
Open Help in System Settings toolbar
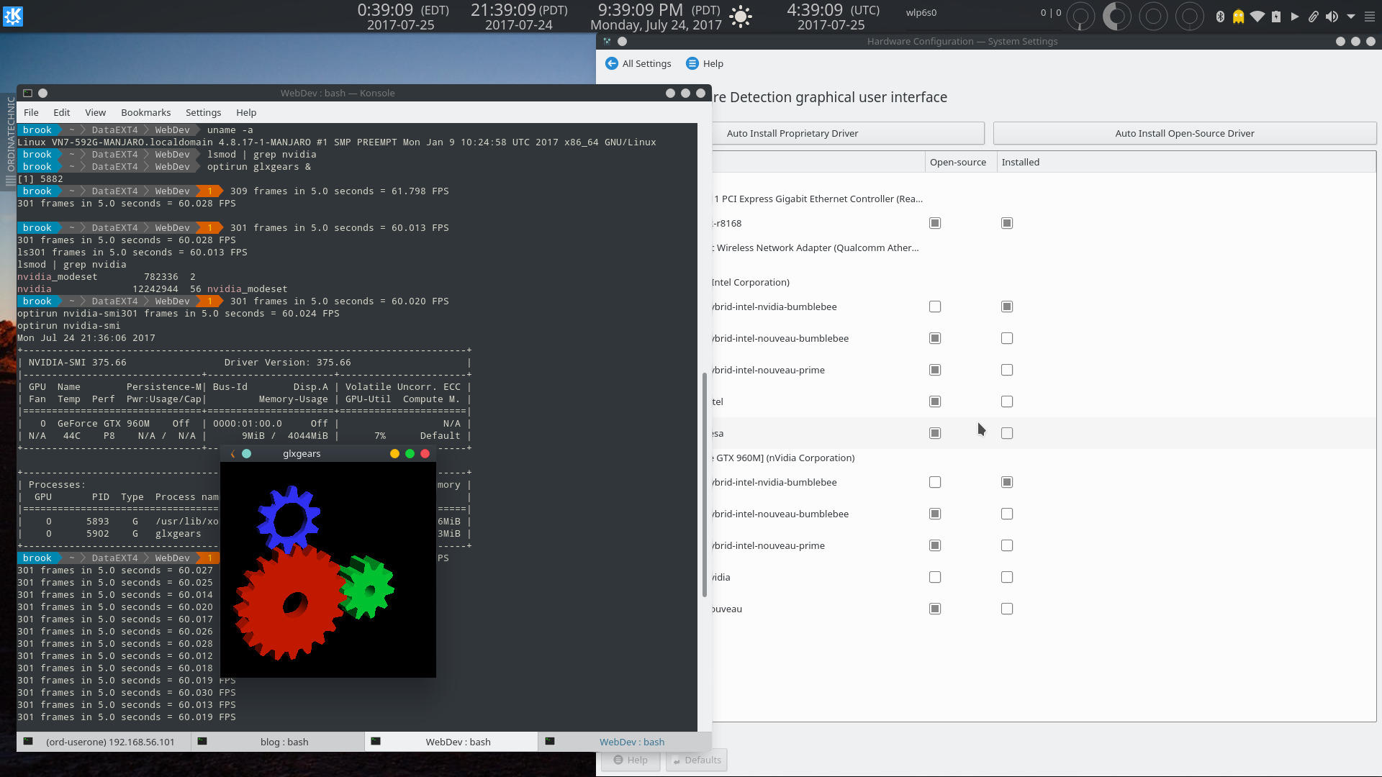coord(704,63)
